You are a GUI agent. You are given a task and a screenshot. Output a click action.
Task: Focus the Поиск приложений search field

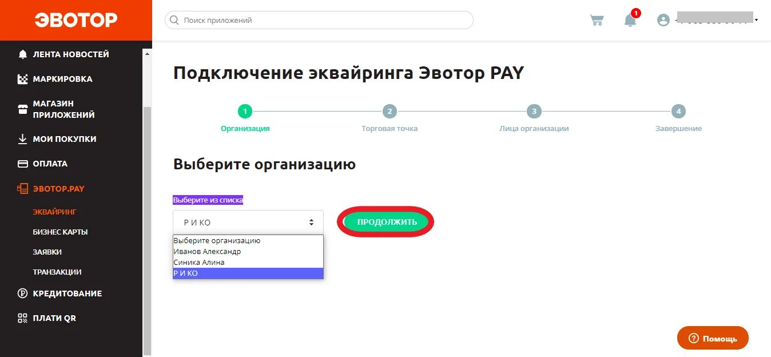pos(319,20)
